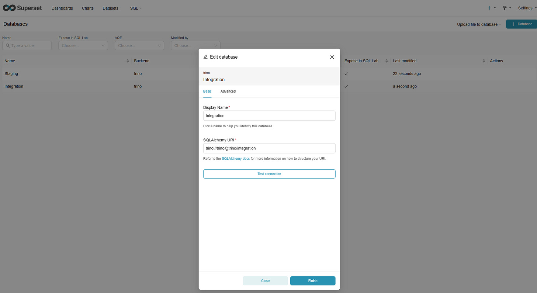Expand the Expose in SQL Lab filter
This screenshot has width=537, height=293.
(83, 46)
